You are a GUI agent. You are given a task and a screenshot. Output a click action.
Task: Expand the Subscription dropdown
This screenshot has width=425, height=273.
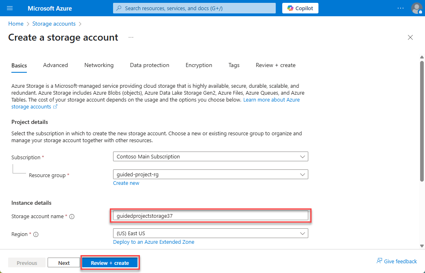point(211,156)
